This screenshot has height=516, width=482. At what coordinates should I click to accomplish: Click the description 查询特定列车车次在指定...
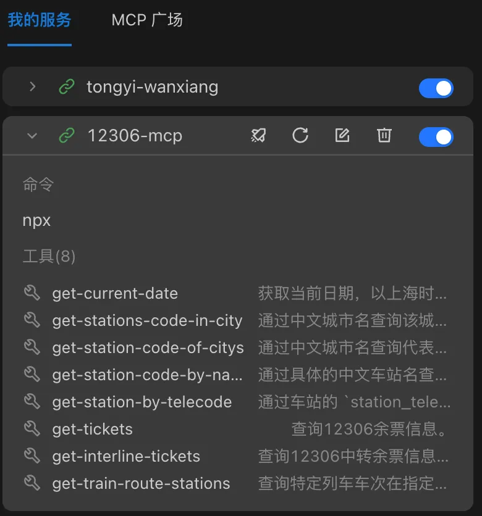(x=352, y=483)
